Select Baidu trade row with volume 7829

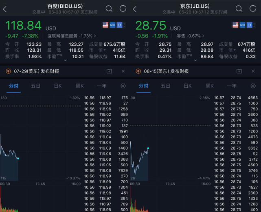(106, 170)
